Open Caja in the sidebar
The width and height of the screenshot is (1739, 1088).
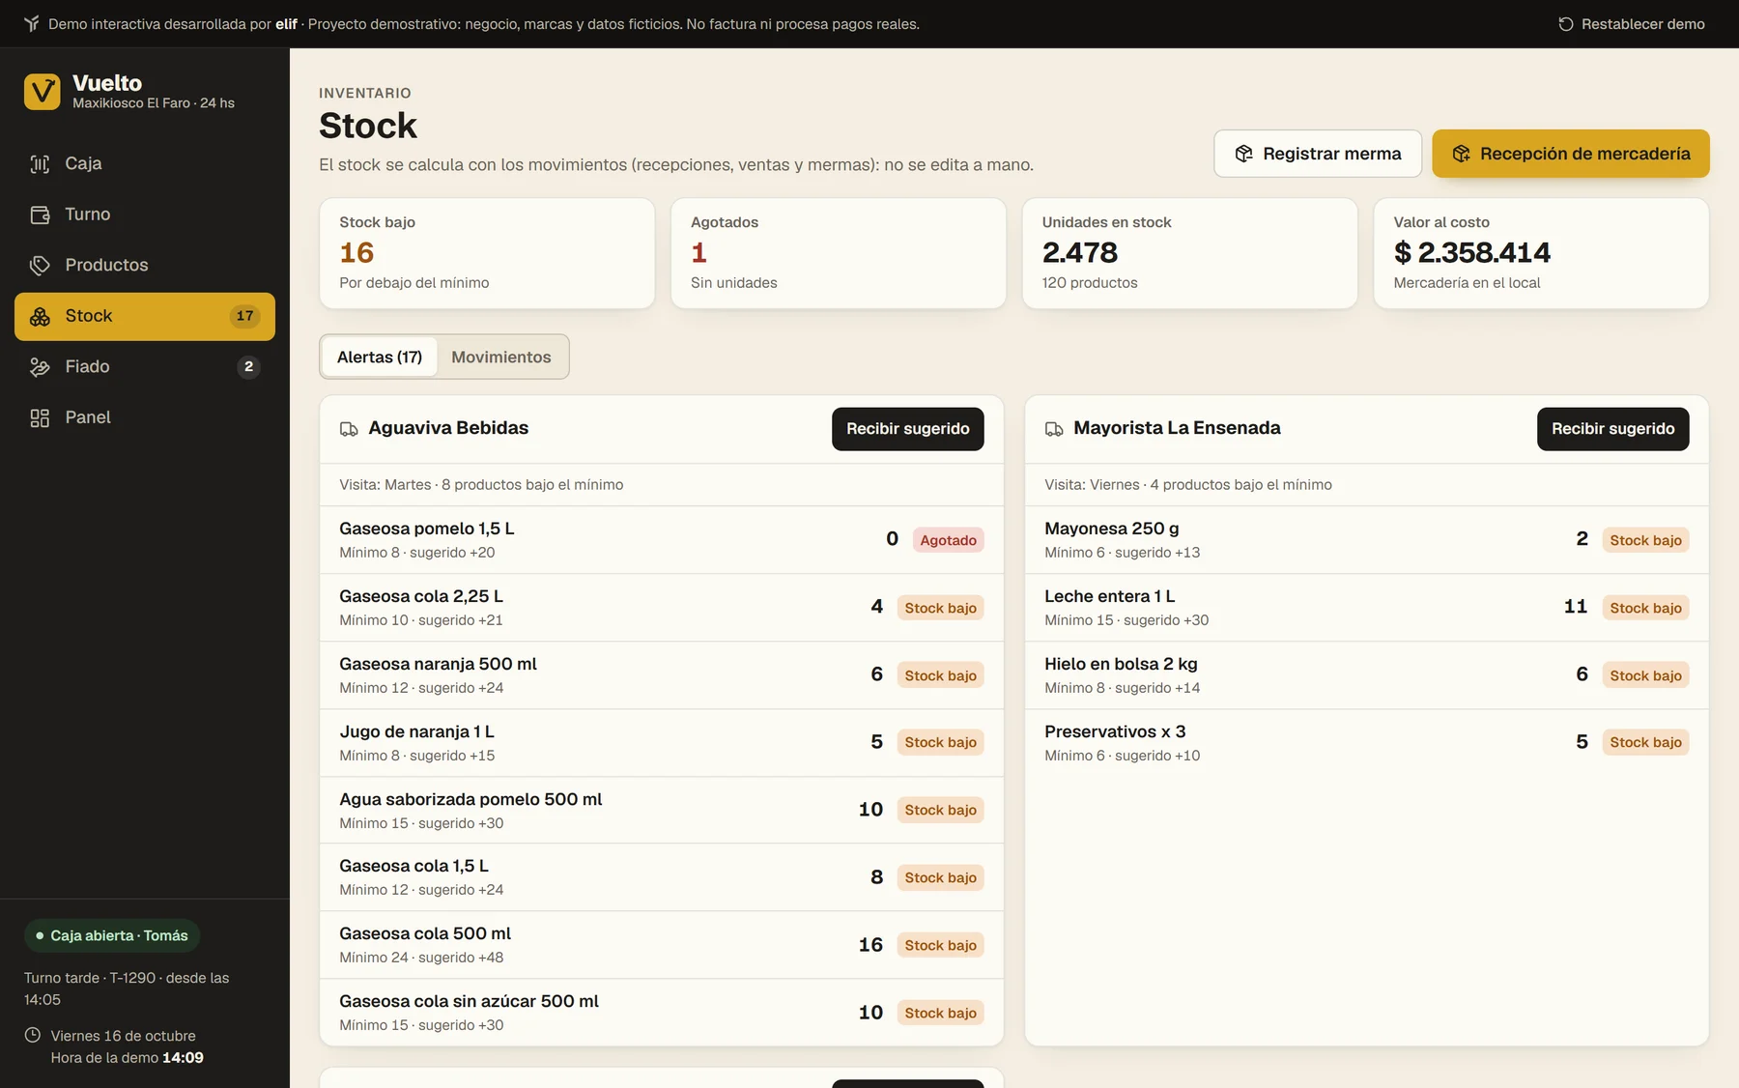pos(145,164)
